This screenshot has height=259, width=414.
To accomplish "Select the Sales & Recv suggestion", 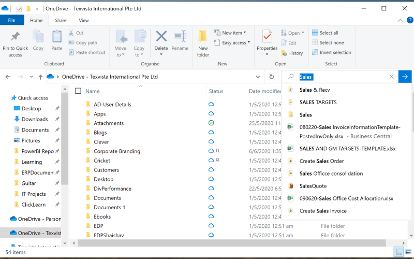I will 346,90.
